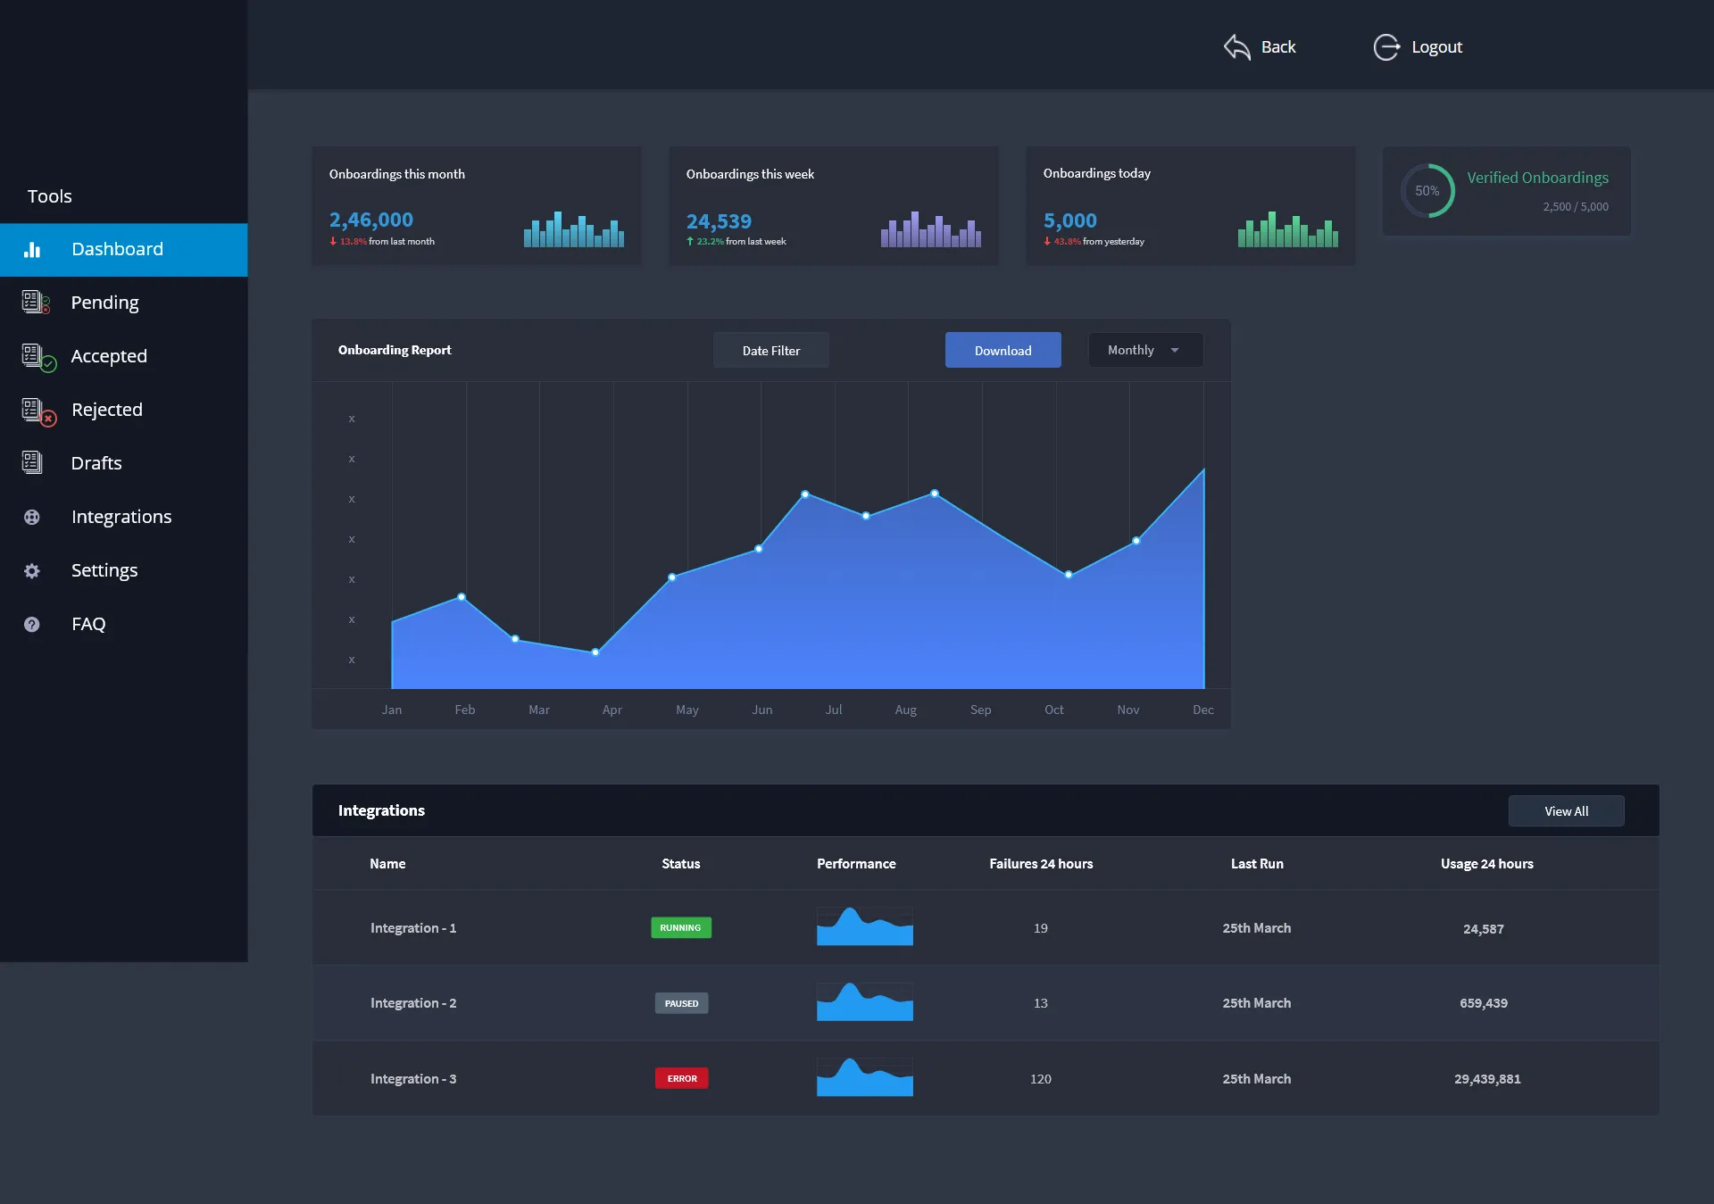
Task: Click the Rejected cross document icon
Action: click(x=37, y=411)
